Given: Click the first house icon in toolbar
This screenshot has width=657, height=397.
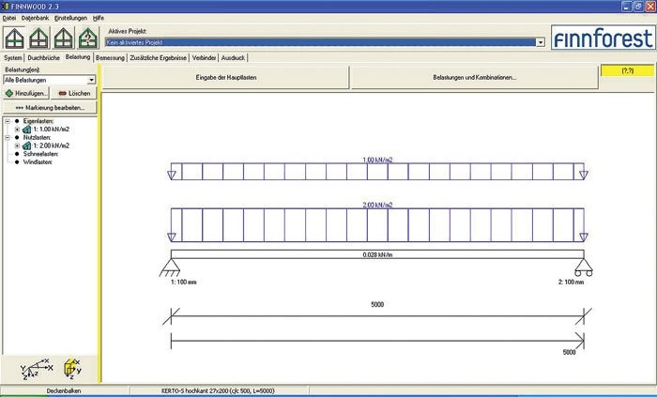Looking at the screenshot, I should tap(14, 38).
